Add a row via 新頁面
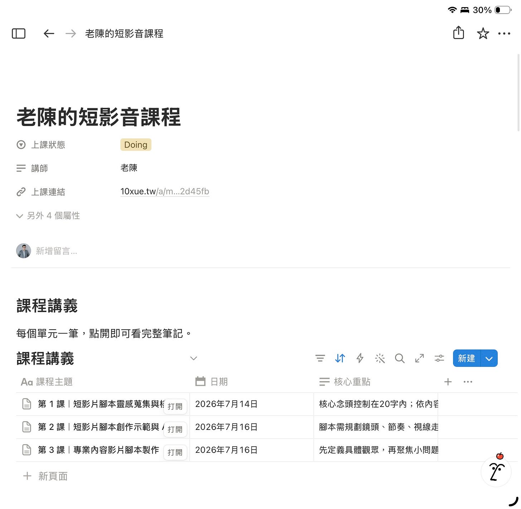The width and height of the screenshot is (521, 509). [x=45, y=476]
